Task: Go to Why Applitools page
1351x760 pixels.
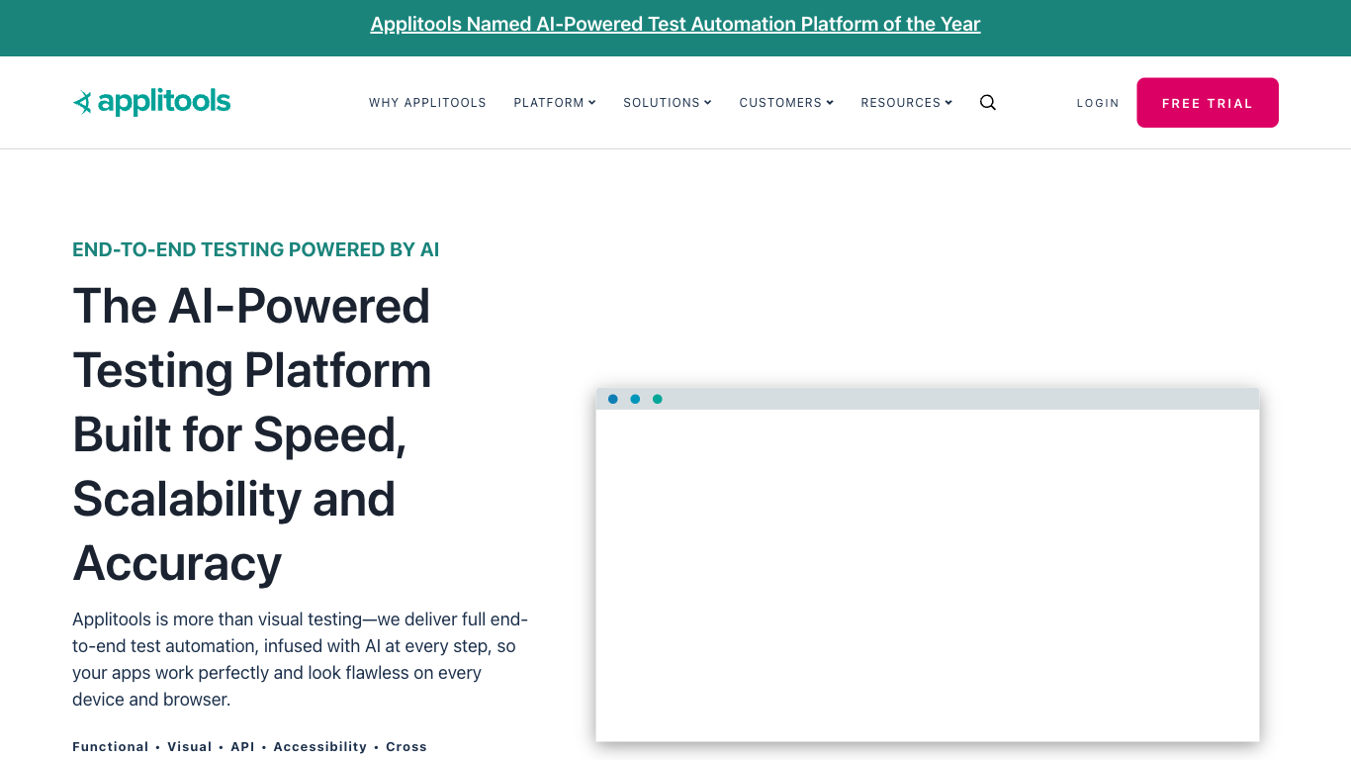Action: (x=427, y=103)
